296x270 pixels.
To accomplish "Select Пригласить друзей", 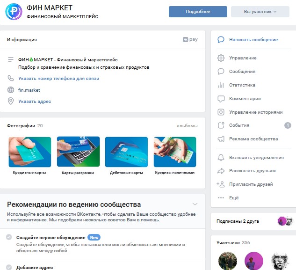I will [x=251, y=184].
